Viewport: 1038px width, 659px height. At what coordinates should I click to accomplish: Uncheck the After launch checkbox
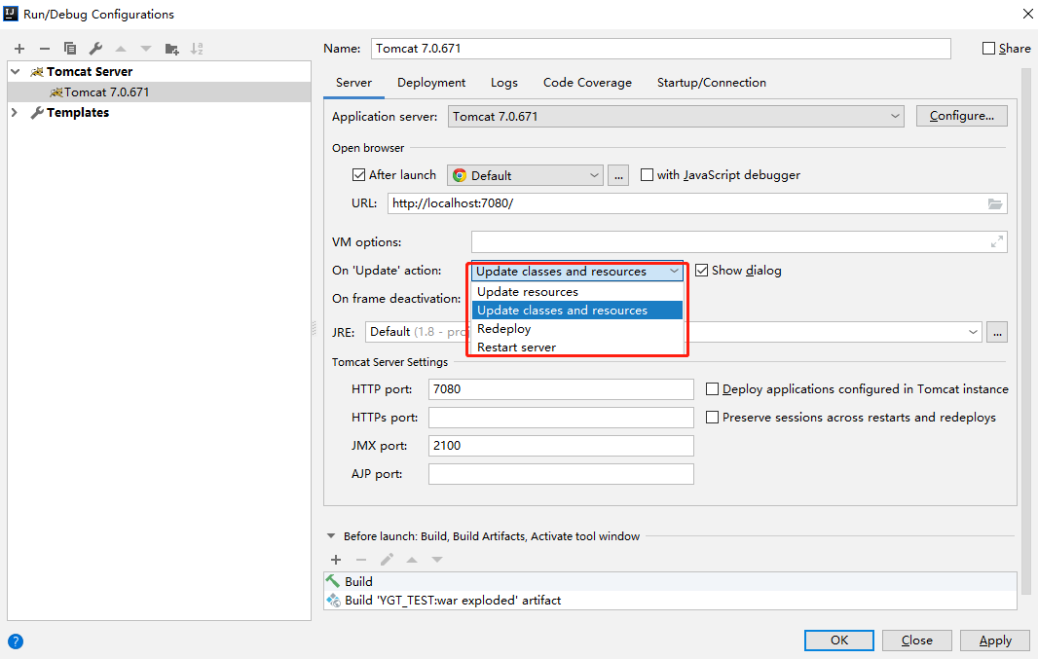[x=358, y=174]
